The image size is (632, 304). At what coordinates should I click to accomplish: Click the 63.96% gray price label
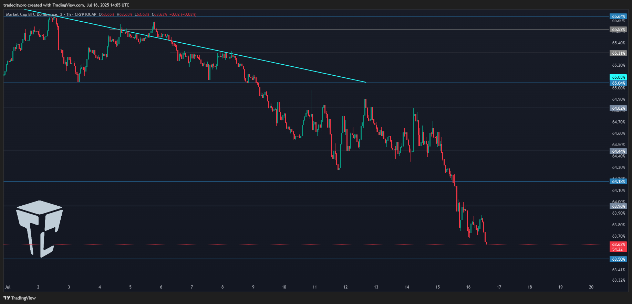[618, 206]
